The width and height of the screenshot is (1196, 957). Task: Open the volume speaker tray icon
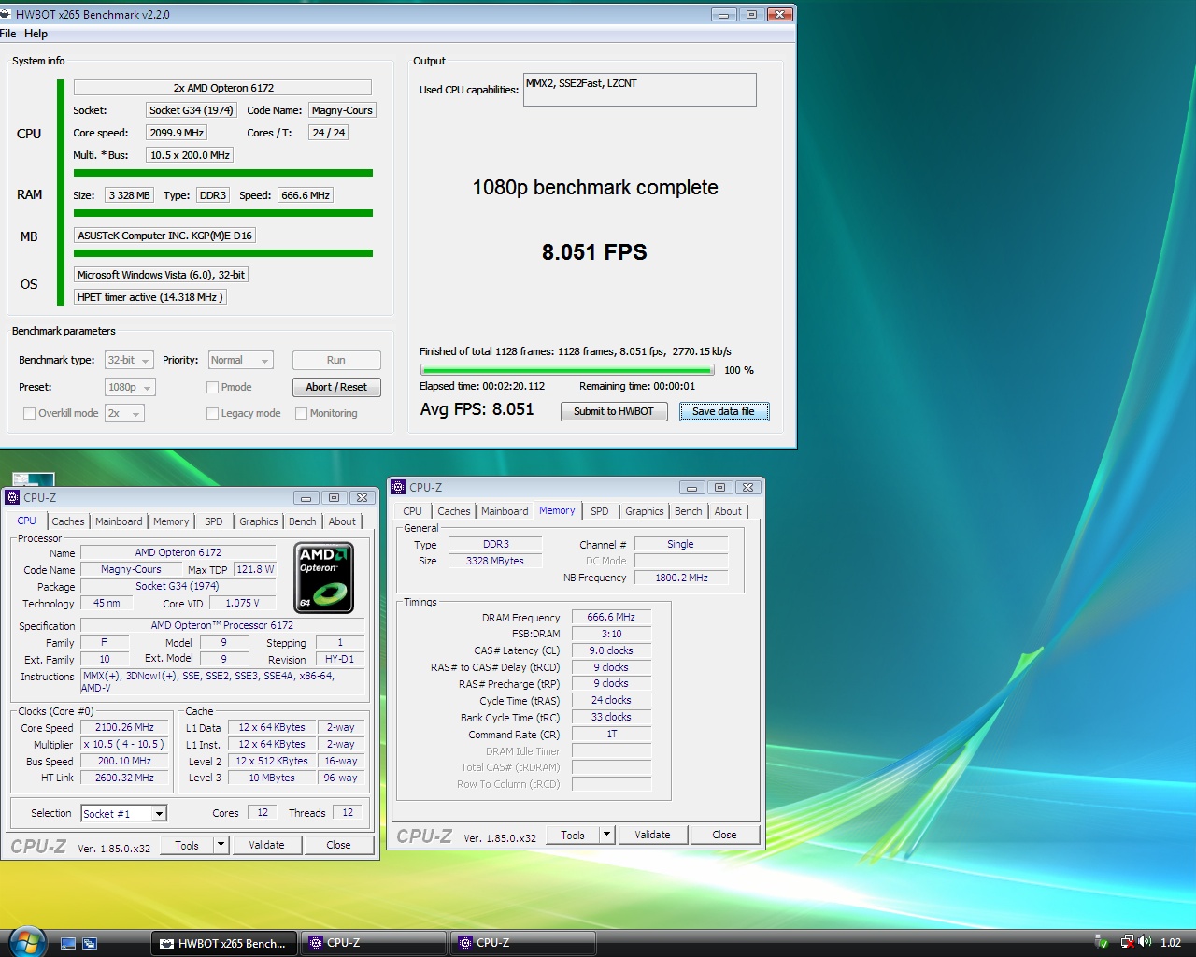[1145, 942]
